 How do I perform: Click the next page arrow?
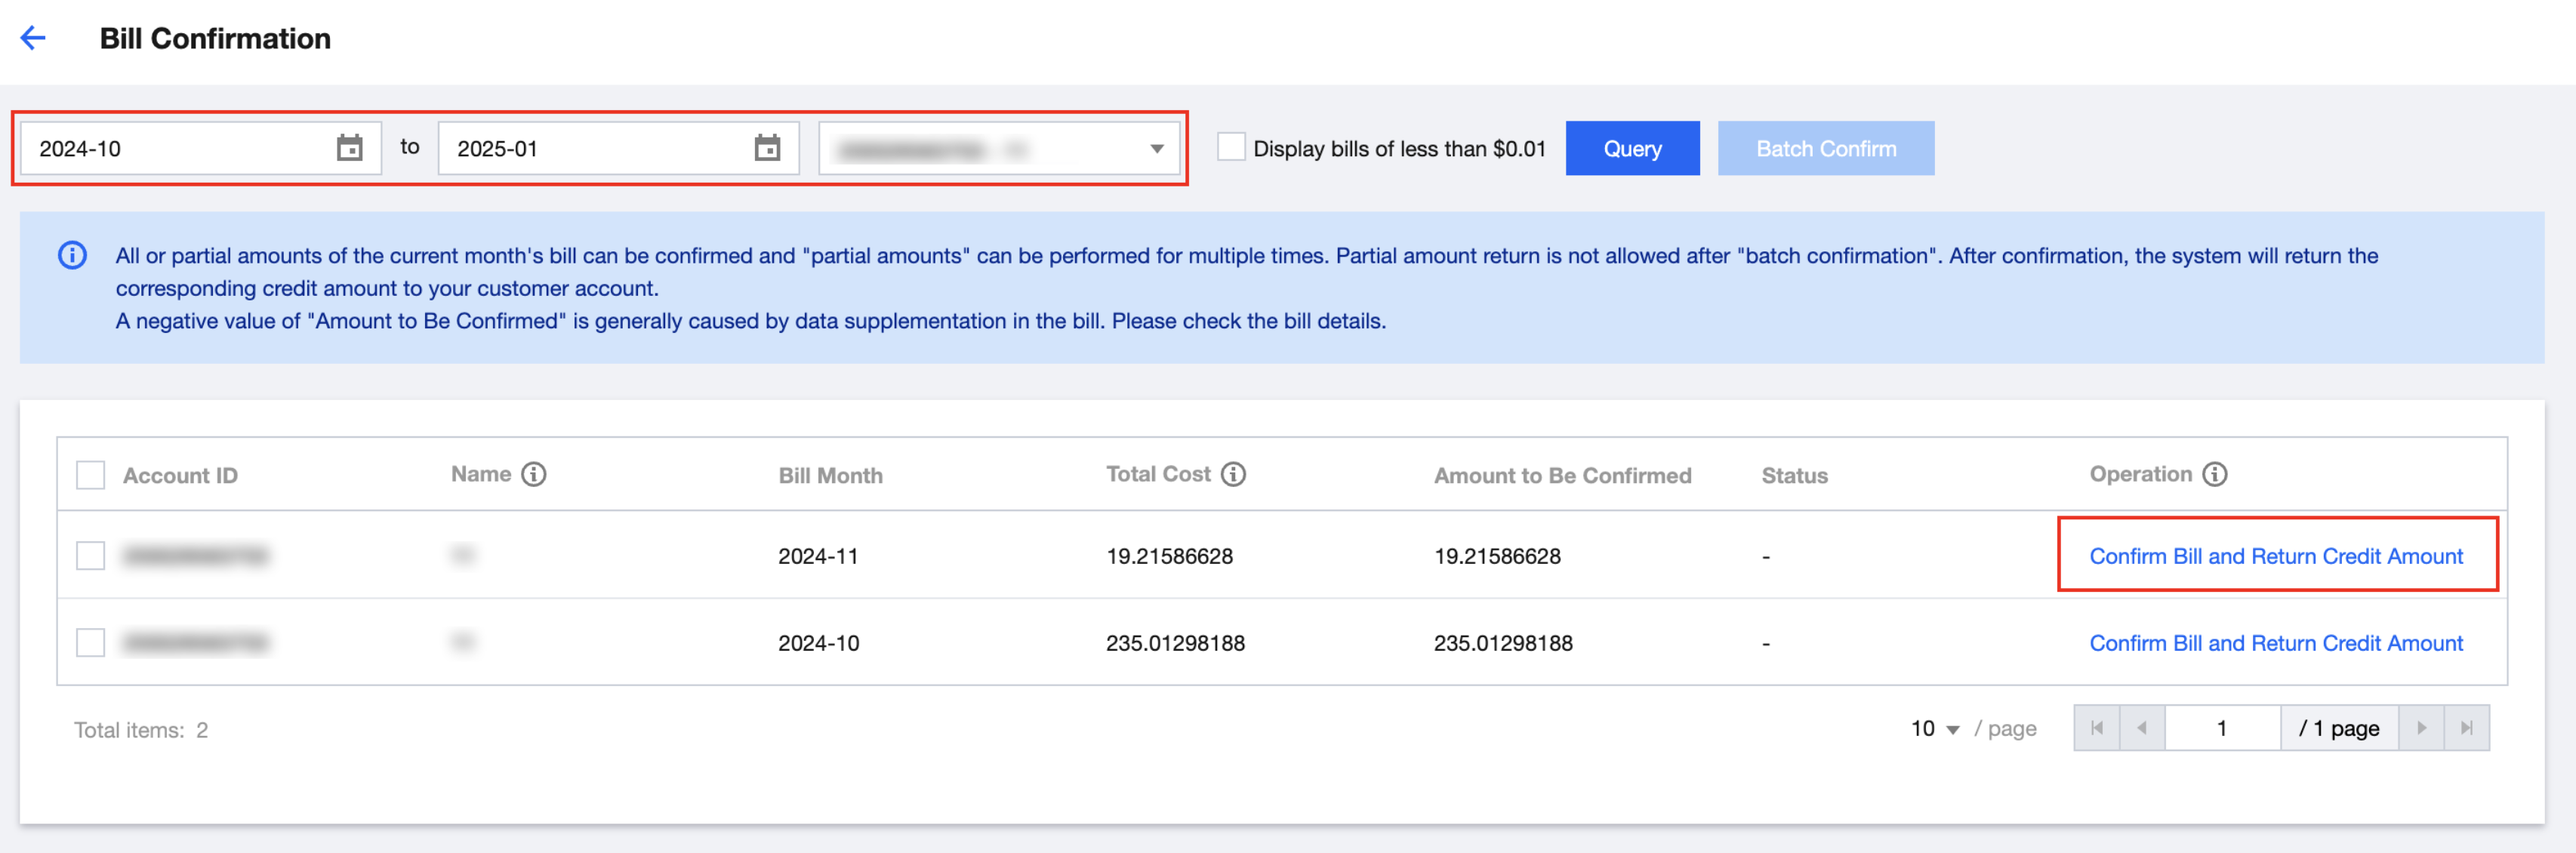(x=2421, y=728)
